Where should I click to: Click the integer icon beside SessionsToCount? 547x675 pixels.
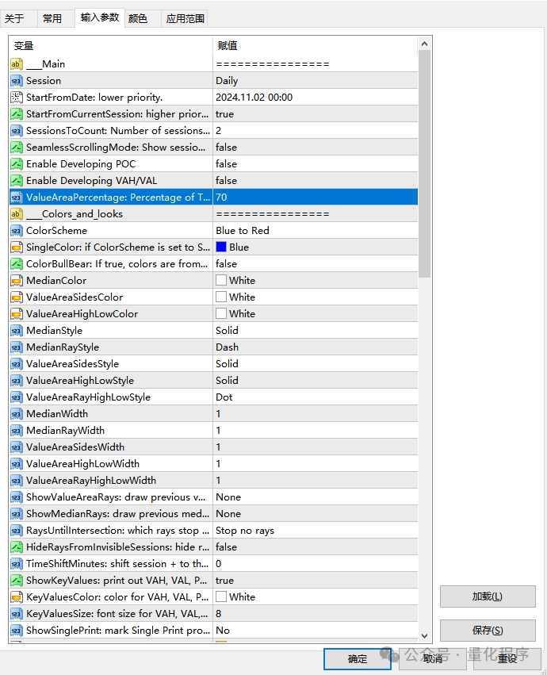click(17, 131)
